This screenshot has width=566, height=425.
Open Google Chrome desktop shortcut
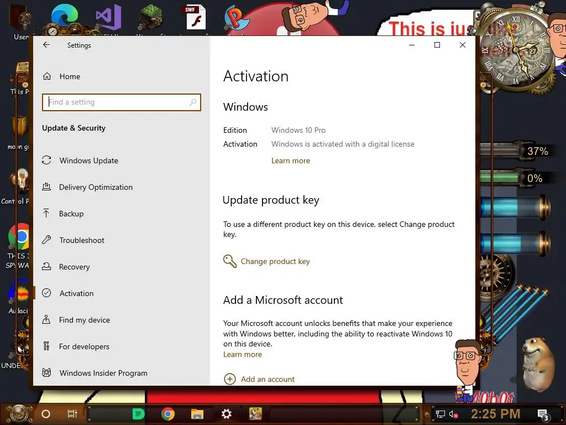[18, 237]
